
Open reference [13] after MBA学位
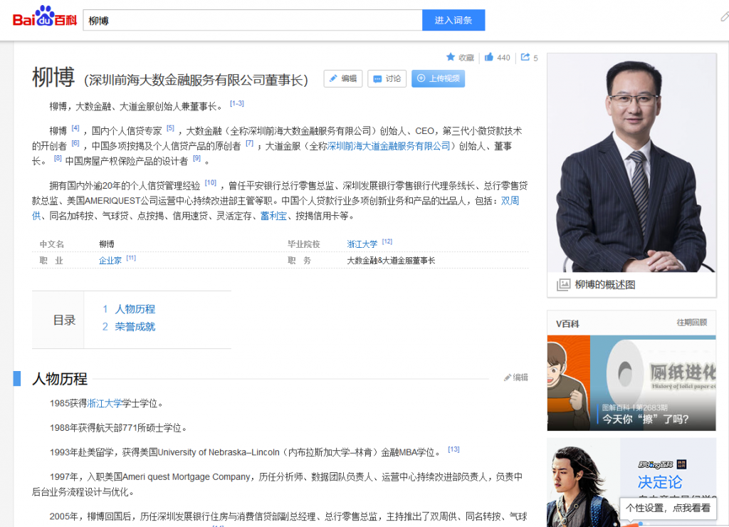[453, 449]
